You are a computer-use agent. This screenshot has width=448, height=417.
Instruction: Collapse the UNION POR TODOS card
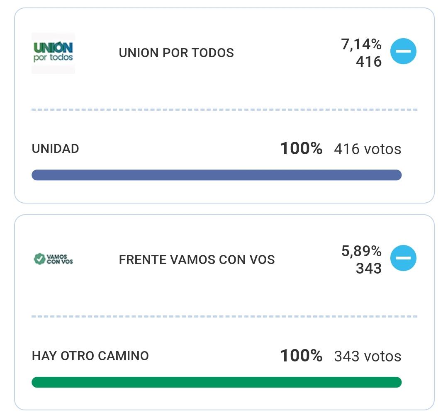(x=403, y=51)
